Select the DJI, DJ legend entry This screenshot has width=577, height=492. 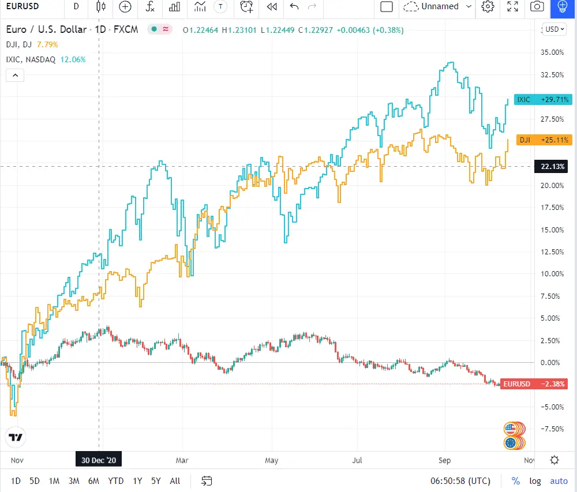(19, 44)
